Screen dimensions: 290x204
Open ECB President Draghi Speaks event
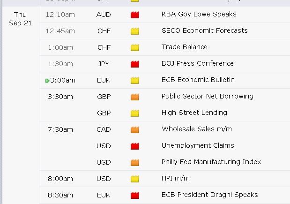coord(209,195)
